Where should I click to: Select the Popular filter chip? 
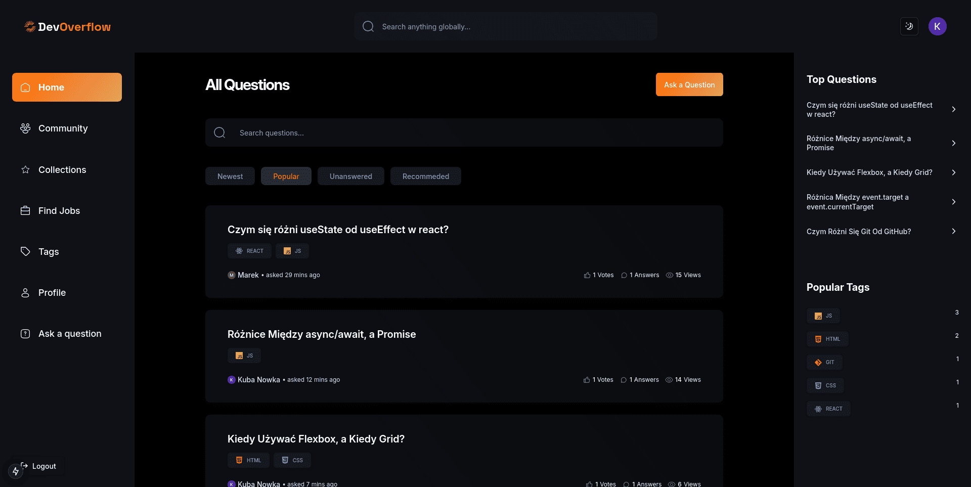286,176
